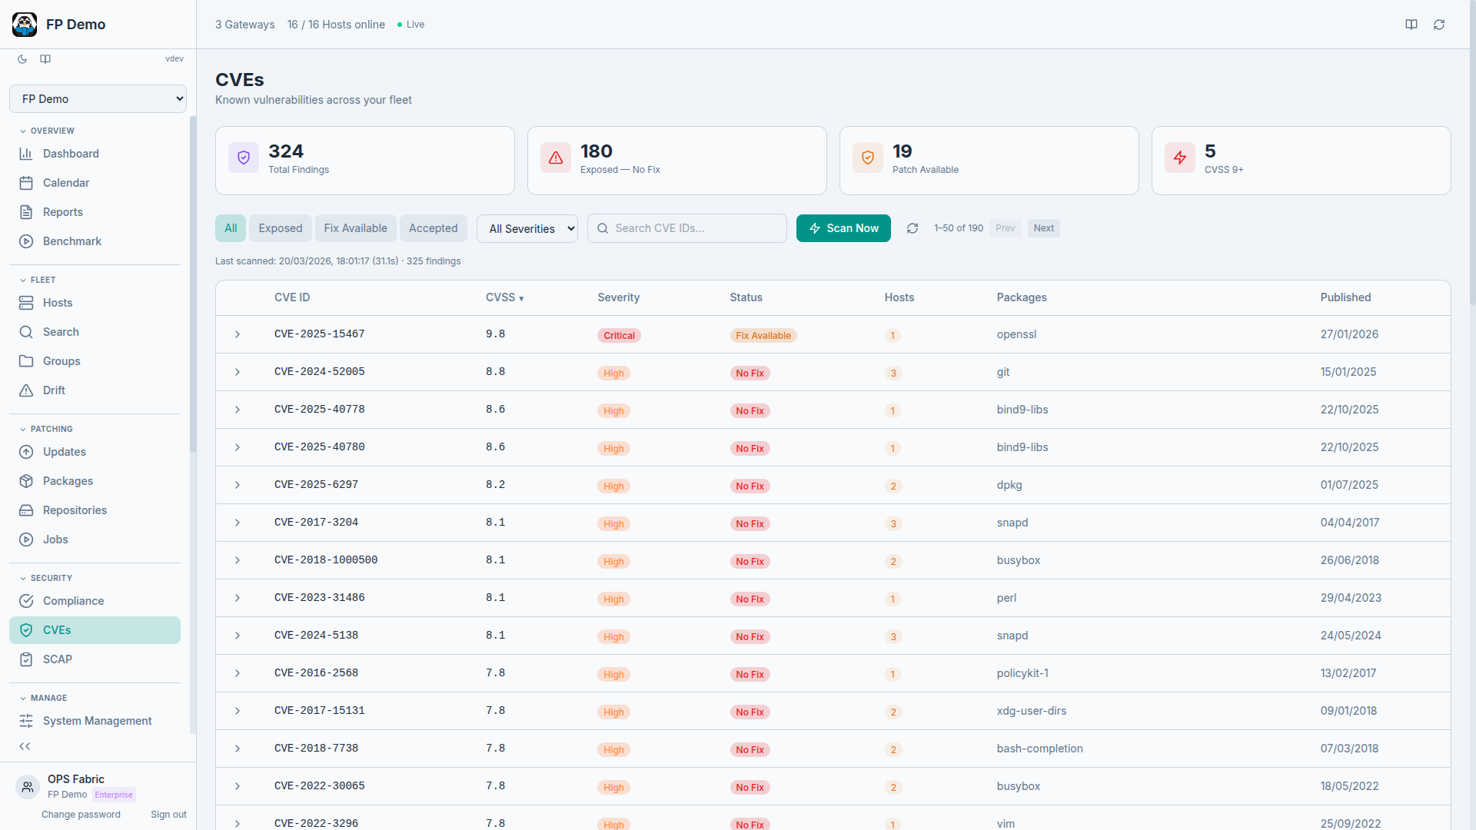Select the Hosts icon in the Fleet section

[26, 303]
